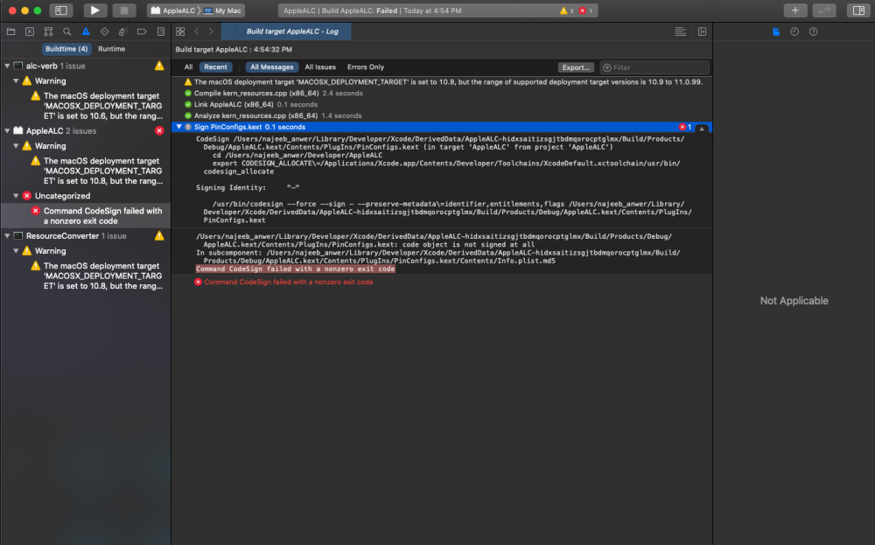Open the related items grid icon
The height and width of the screenshot is (545, 875).
click(180, 31)
